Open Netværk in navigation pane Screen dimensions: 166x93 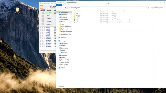(63, 68)
